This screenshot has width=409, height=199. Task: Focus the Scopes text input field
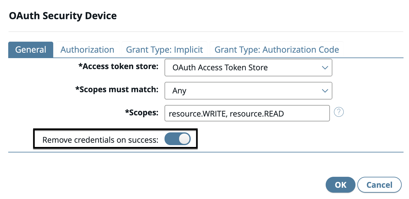247,113
